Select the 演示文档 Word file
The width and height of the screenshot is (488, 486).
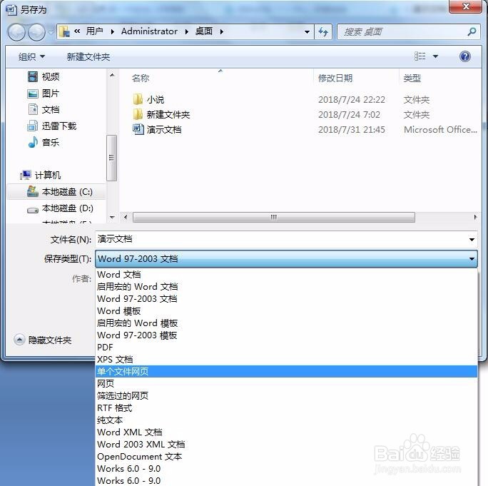pyautogui.click(x=157, y=129)
